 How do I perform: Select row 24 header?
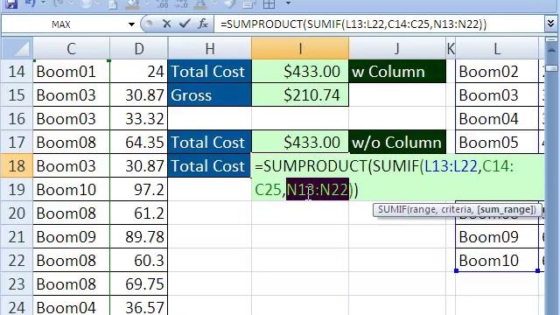click(x=17, y=306)
